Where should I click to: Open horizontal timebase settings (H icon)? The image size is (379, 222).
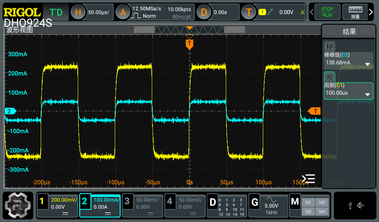click(x=78, y=12)
